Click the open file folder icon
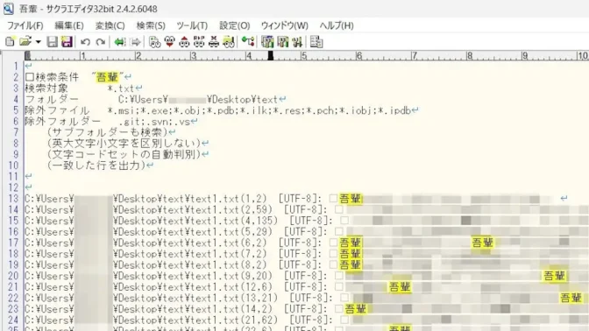Screen dimensions: 589x331 coord(25,42)
